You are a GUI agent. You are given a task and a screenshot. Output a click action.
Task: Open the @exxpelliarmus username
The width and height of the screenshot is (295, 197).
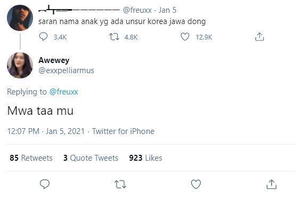click(66, 70)
